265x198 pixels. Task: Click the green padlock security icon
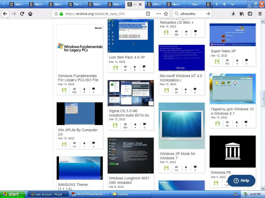click(61, 14)
